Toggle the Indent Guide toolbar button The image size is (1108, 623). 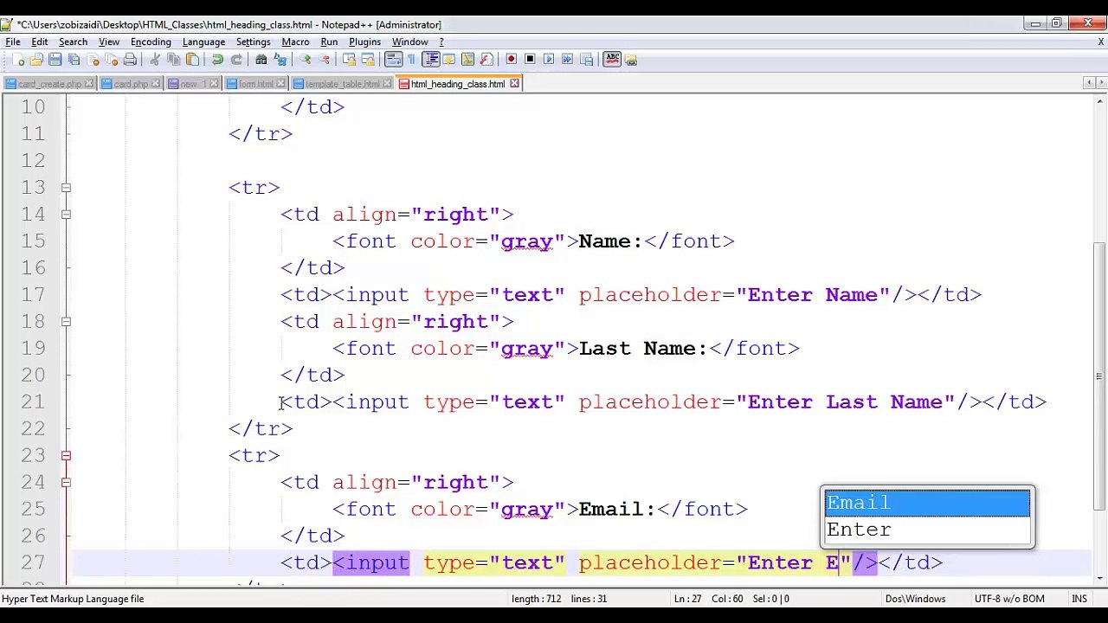[430, 60]
